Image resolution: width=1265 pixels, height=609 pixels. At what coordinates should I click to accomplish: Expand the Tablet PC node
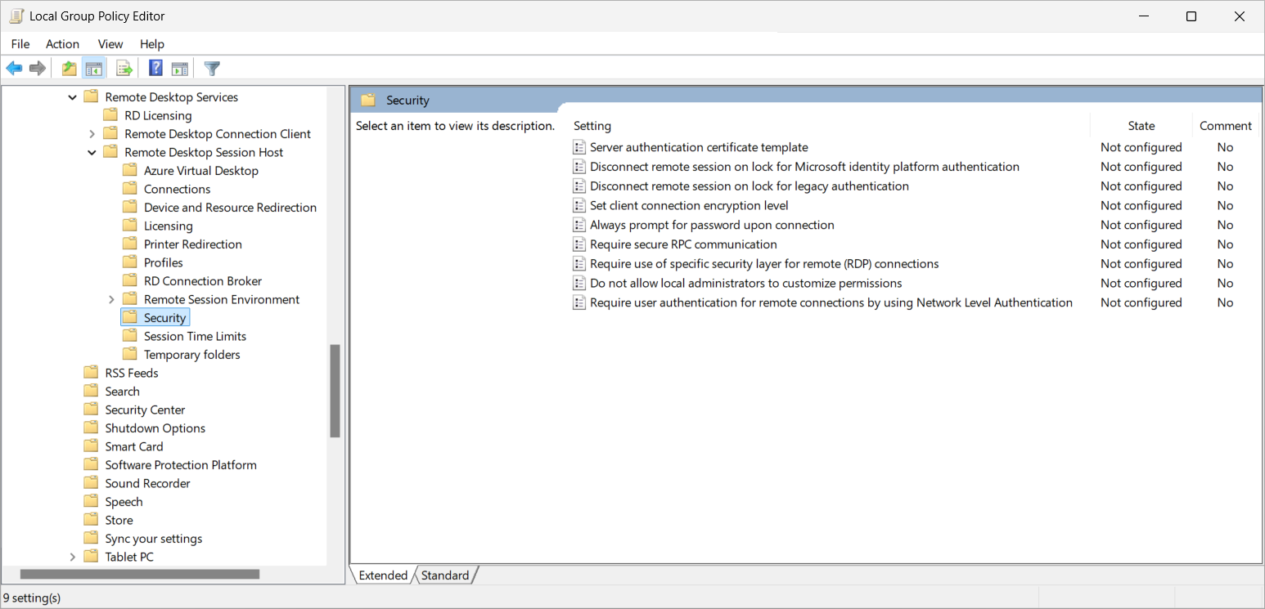72,557
